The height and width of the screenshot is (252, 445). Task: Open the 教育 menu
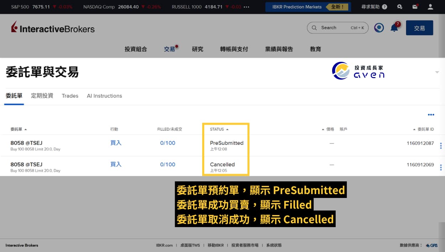[x=315, y=49]
